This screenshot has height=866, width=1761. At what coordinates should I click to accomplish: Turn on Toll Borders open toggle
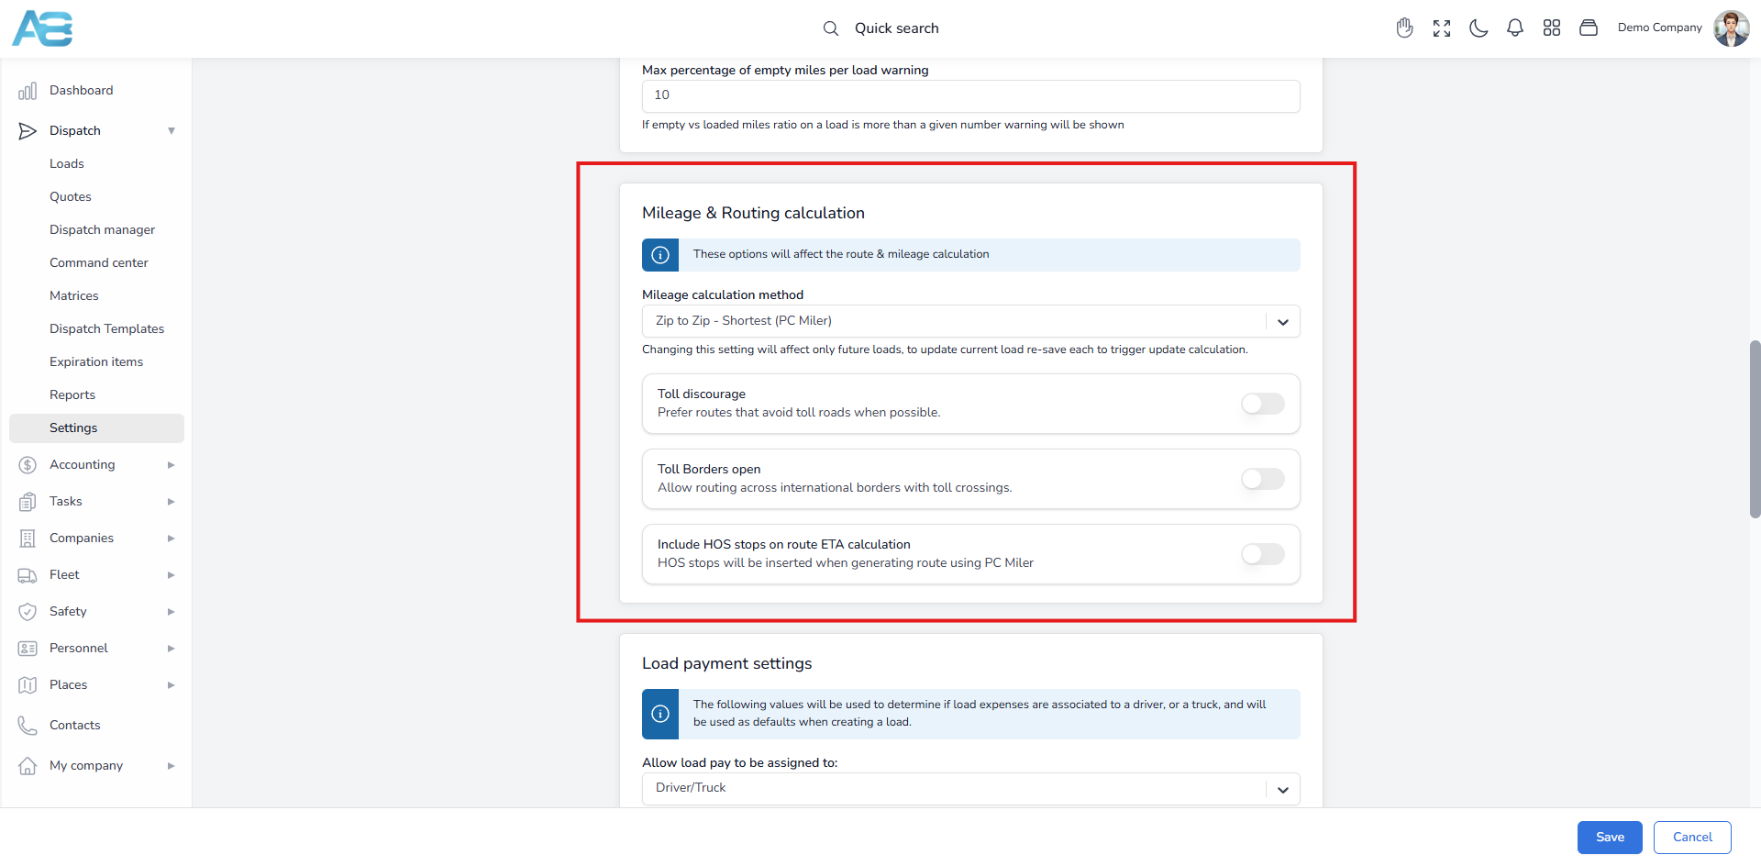[x=1262, y=479]
